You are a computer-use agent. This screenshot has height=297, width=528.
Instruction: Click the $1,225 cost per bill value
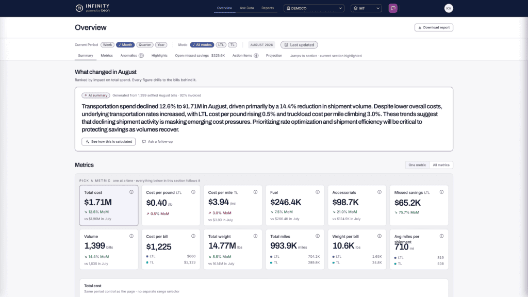(x=159, y=247)
